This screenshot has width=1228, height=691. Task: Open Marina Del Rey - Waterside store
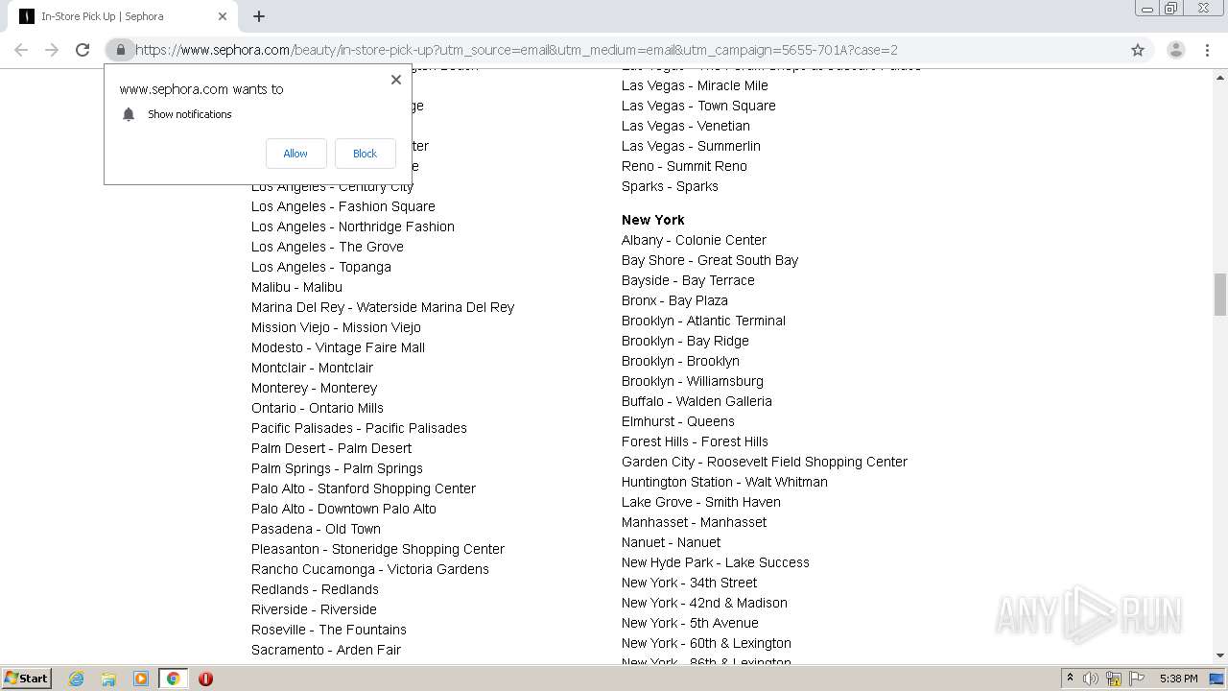383,307
